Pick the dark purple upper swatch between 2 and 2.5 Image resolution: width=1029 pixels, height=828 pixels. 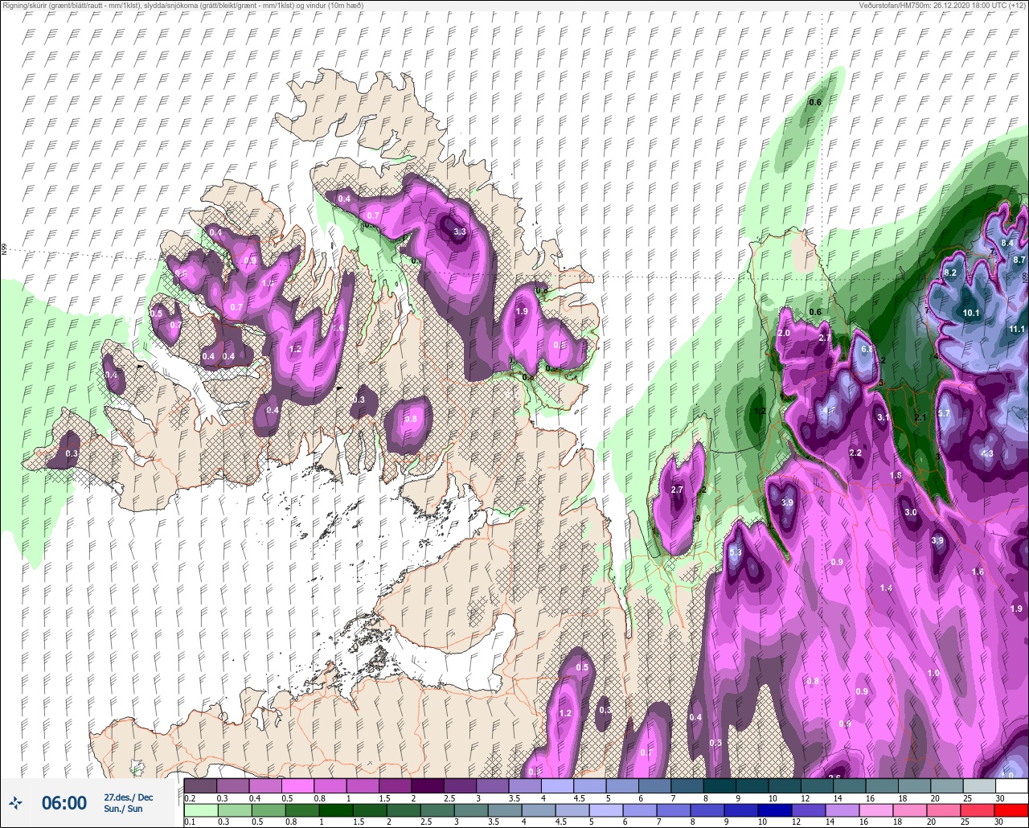(x=427, y=785)
